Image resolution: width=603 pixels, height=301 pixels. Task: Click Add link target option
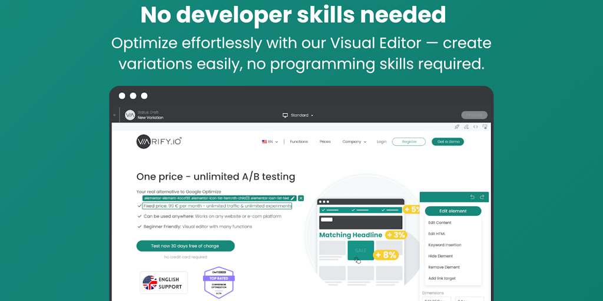point(442,279)
